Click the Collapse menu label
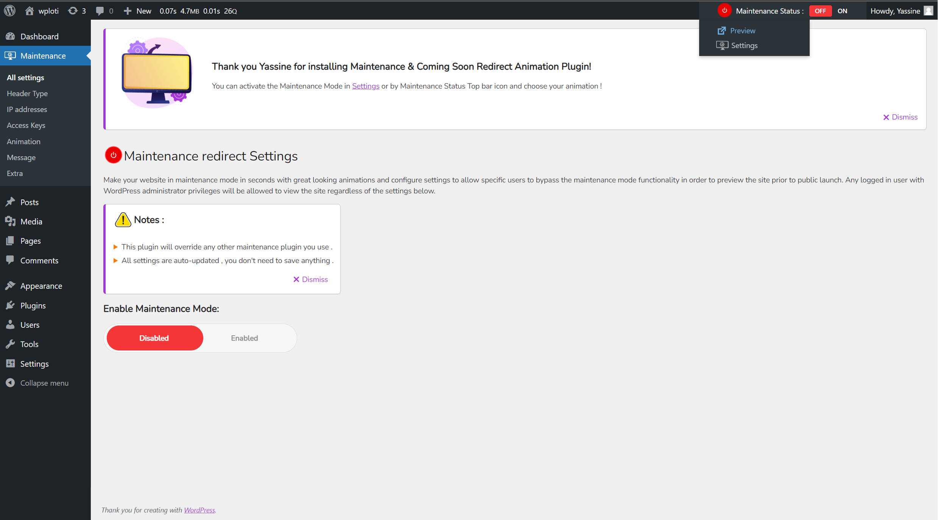This screenshot has height=520, width=938. pos(44,383)
